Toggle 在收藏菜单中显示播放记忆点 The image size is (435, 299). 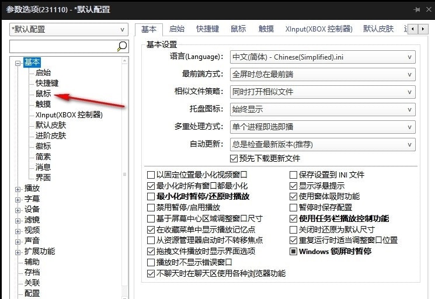[x=151, y=230]
